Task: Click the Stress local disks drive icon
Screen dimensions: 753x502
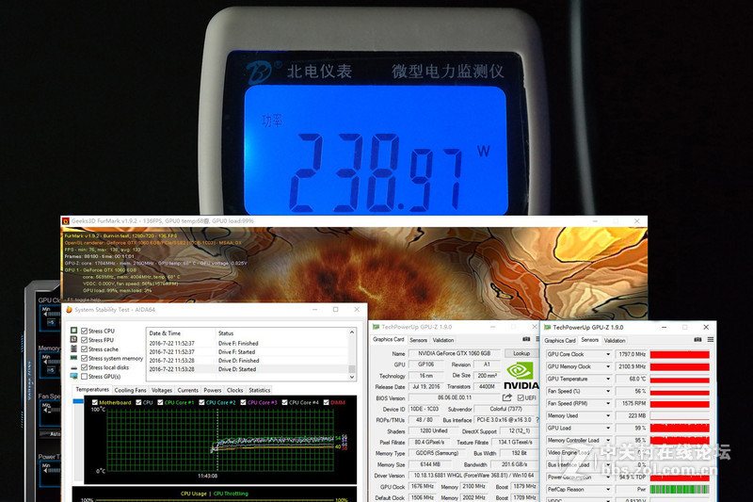Action: 74,367
